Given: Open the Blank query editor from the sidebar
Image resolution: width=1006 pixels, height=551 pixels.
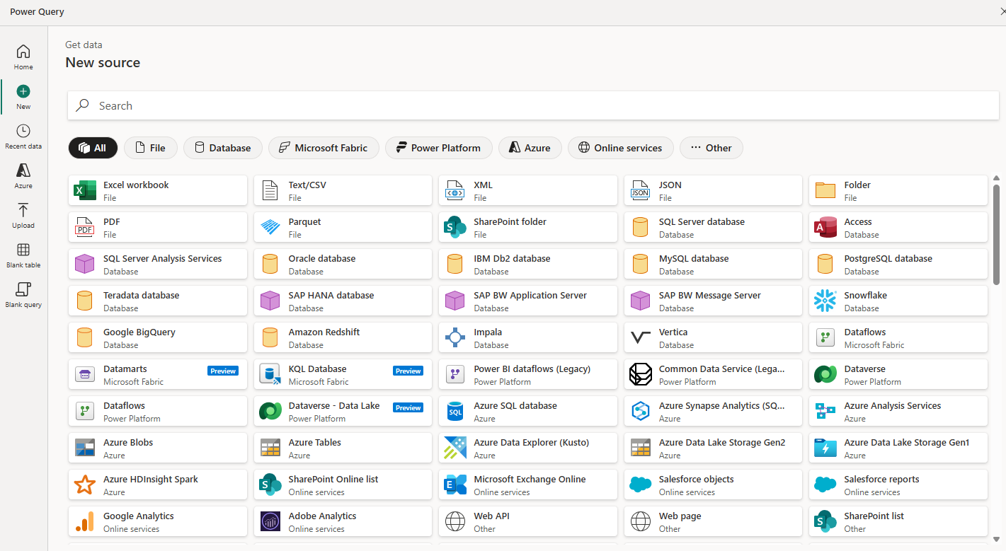Looking at the screenshot, I should 23,295.
